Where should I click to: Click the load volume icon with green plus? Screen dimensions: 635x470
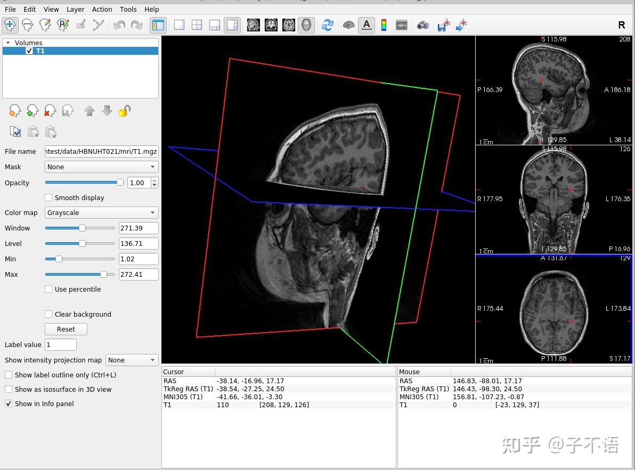[x=32, y=111]
